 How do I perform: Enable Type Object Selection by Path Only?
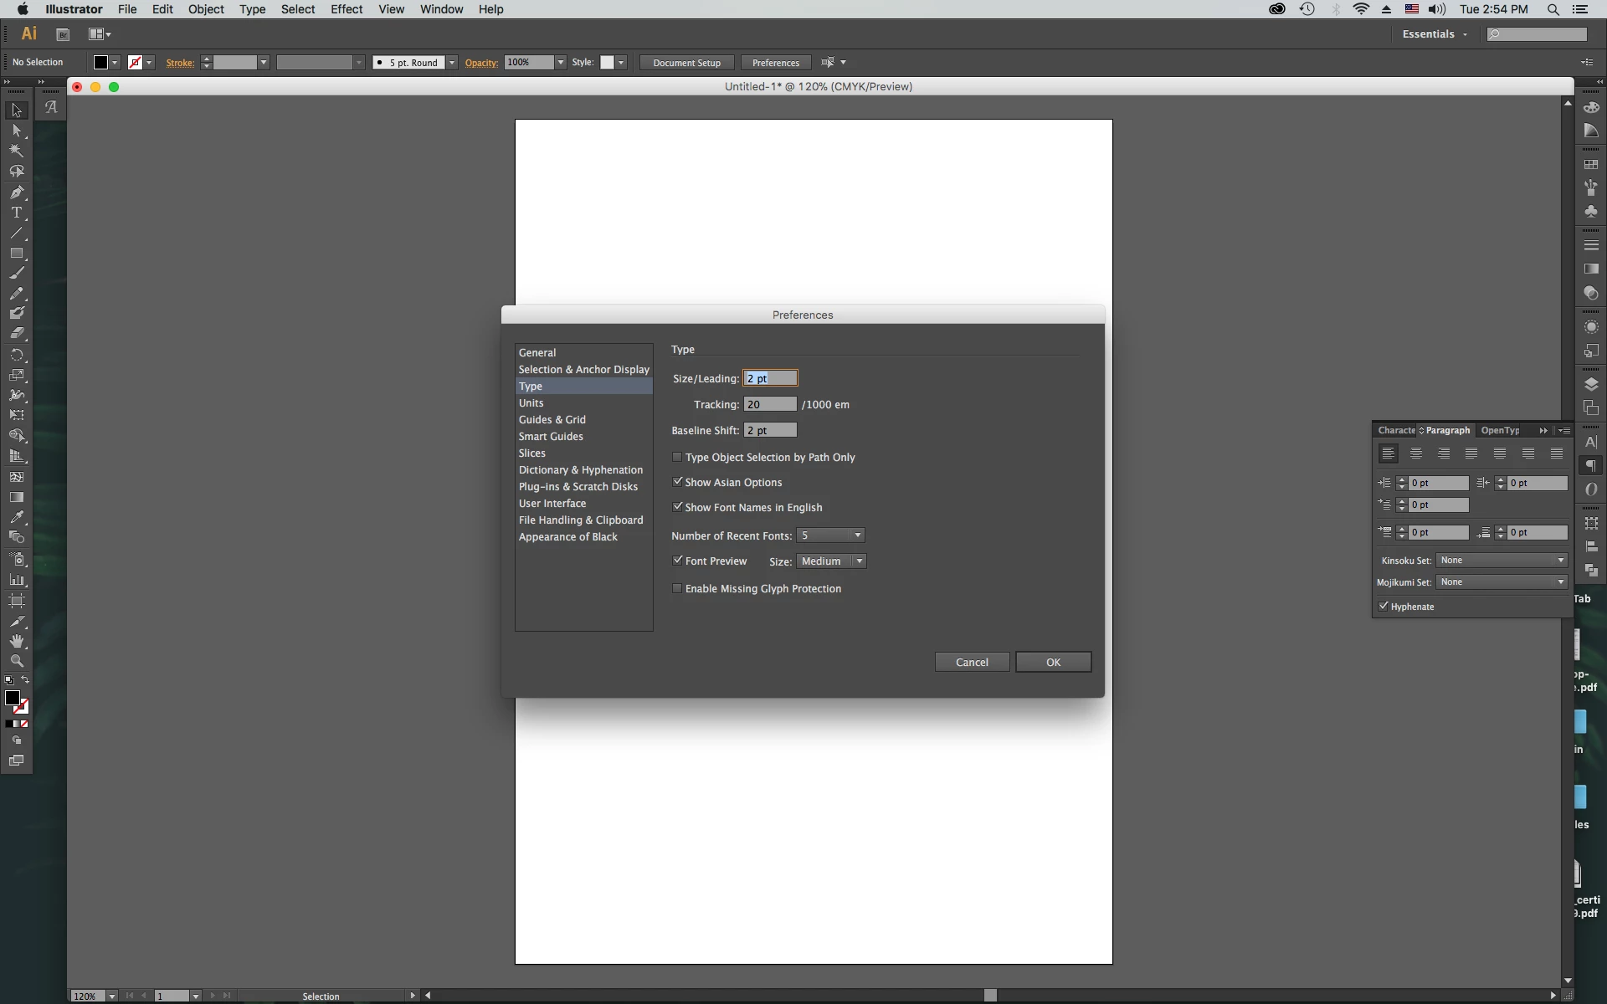677,457
